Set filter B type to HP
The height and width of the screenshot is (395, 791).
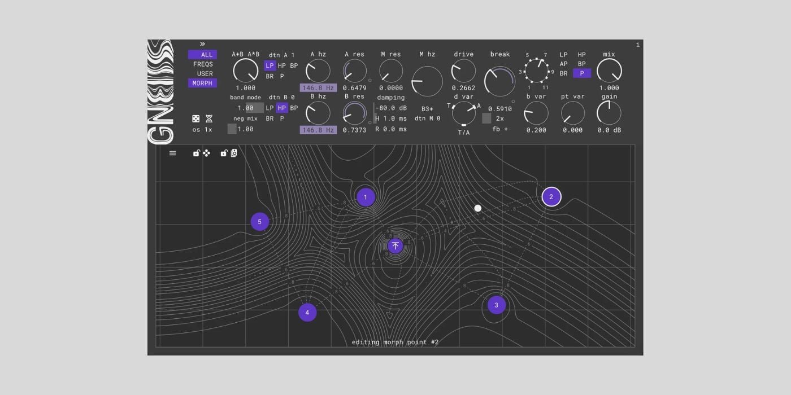282,108
